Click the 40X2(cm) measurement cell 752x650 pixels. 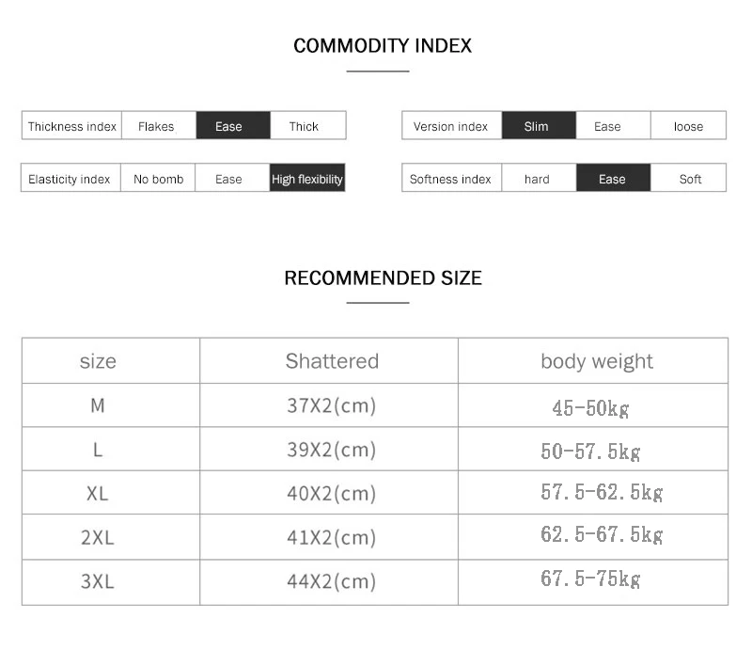[x=331, y=493]
